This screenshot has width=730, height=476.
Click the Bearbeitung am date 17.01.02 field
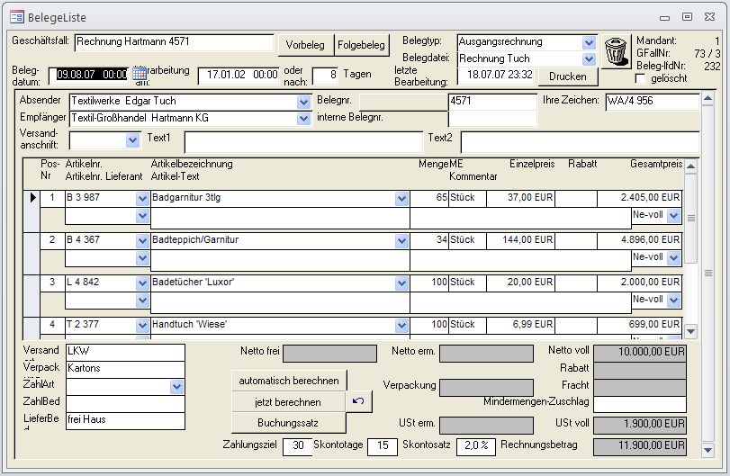tap(239, 75)
